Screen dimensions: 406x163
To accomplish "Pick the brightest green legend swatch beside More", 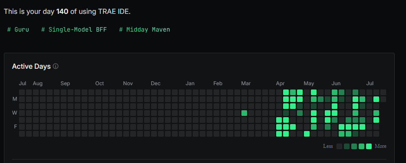I will click(369, 146).
